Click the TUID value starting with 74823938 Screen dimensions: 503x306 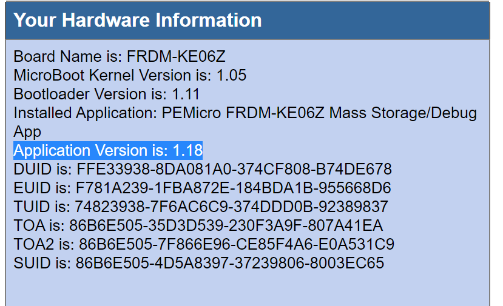click(x=231, y=207)
